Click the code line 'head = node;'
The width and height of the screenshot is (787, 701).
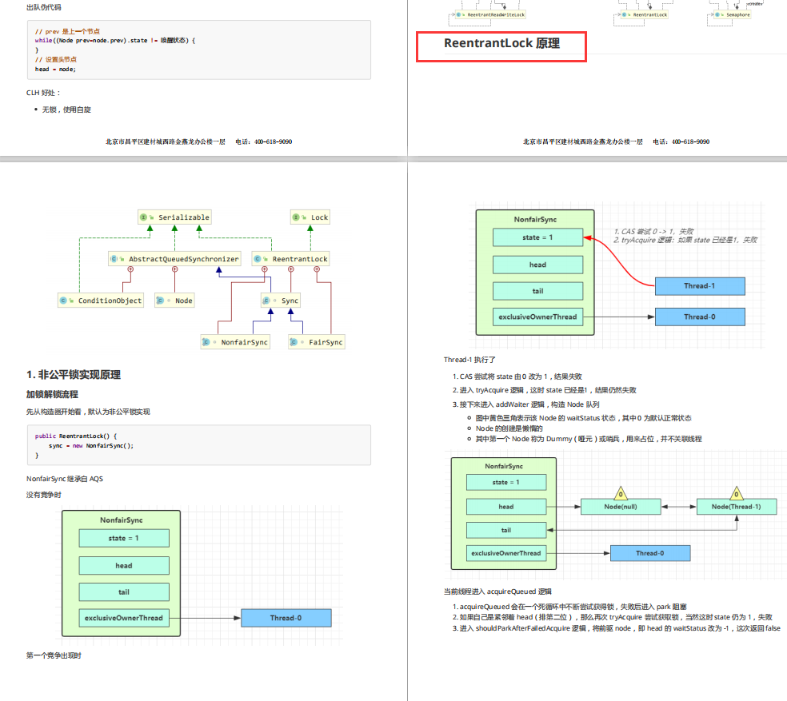(55, 70)
